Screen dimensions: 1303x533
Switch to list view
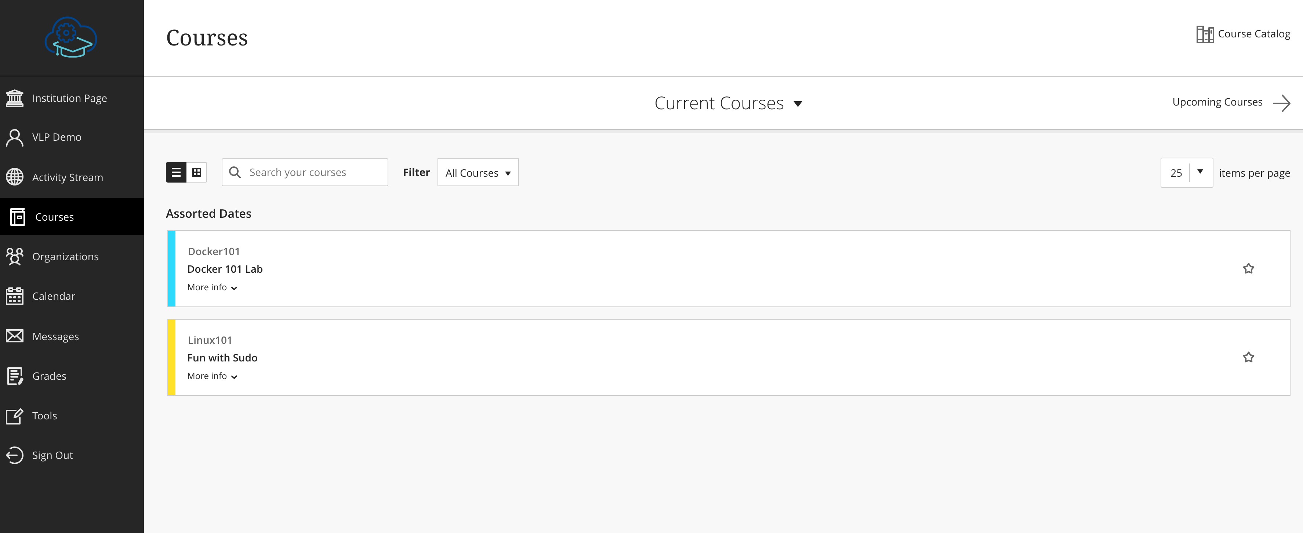pos(176,172)
